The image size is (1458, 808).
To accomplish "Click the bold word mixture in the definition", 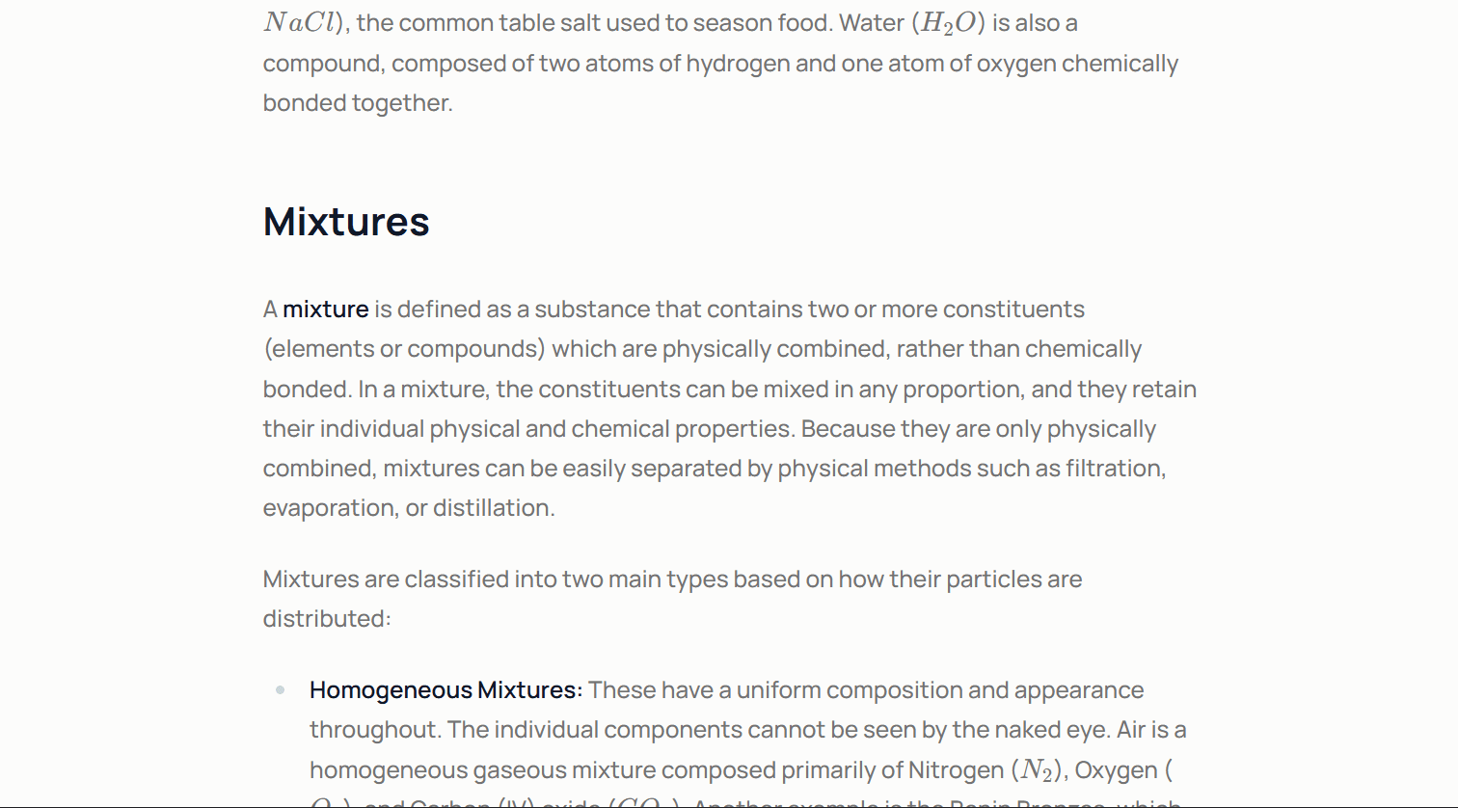I will [326, 310].
